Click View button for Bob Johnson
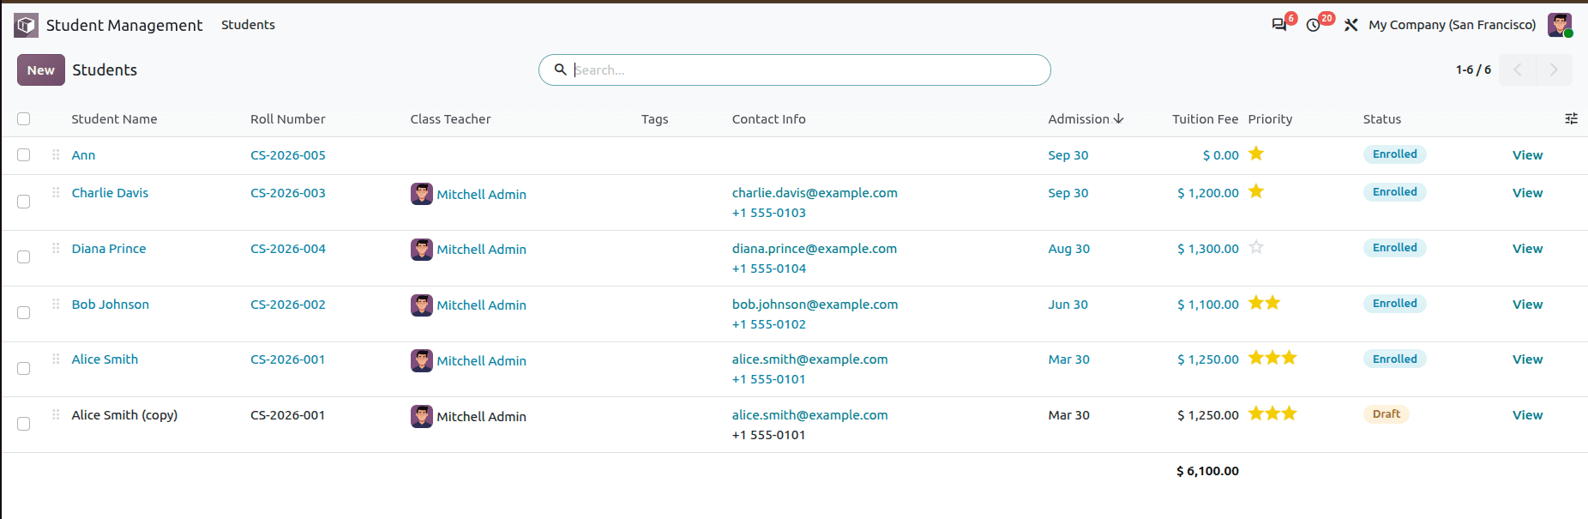This screenshot has width=1588, height=519. 1527,305
